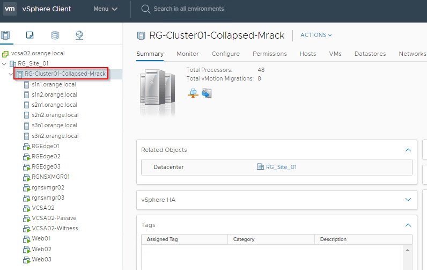Screen dimensions: 427x270
Task: Open the Hosts and Clusters inventory view
Action: click(5, 35)
